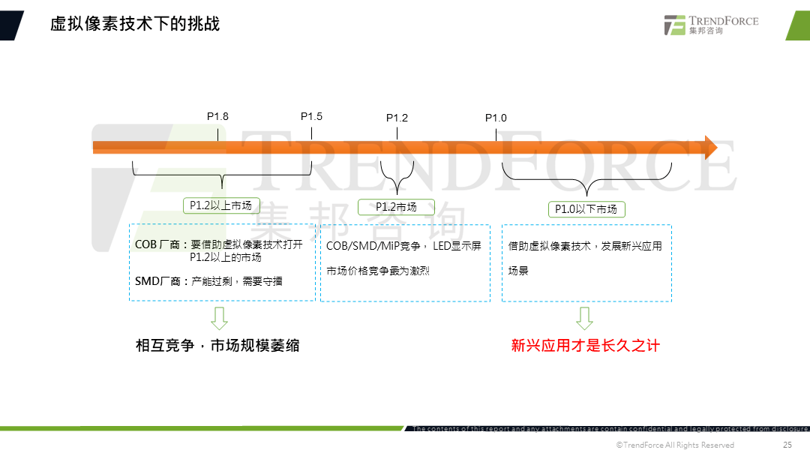The height and width of the screenshot is (456, 810).
Task: Click the P1.2市场 label box
Action: point(397,207)
